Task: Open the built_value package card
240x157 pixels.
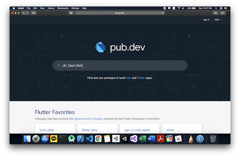Action: [x=55, y=129]
